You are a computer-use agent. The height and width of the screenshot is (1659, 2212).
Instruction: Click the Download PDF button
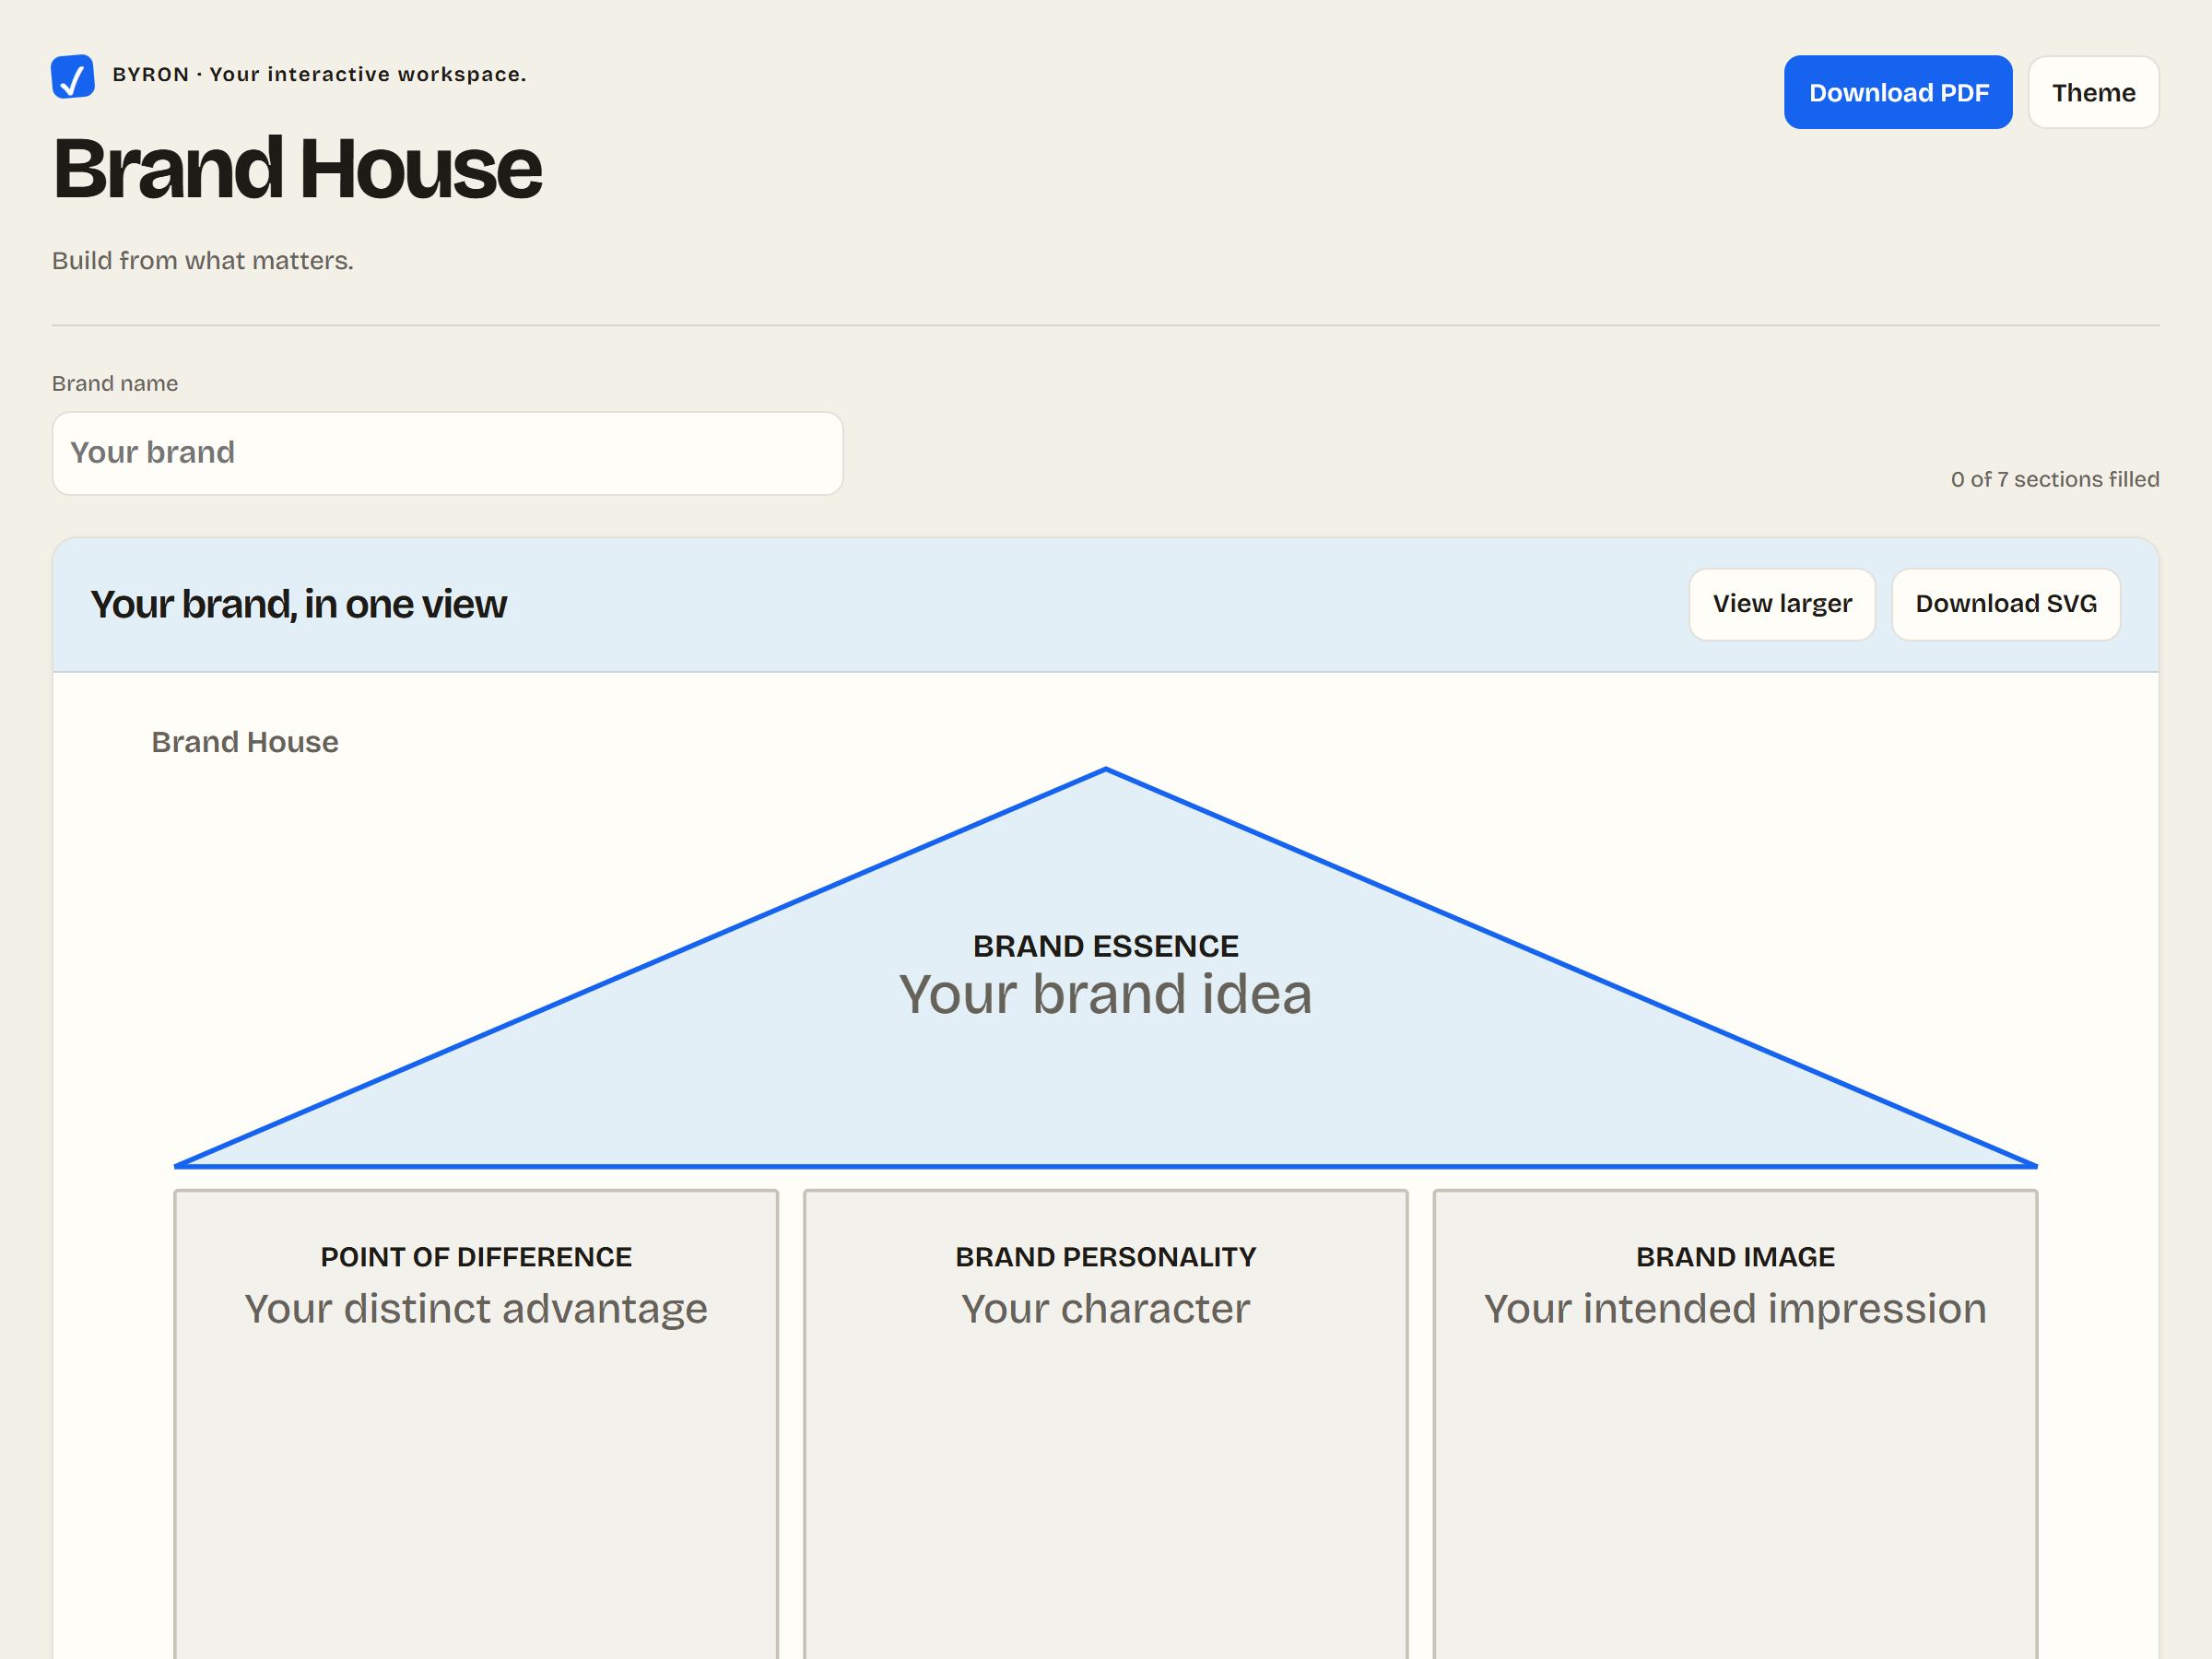[x=1898, y=92]
